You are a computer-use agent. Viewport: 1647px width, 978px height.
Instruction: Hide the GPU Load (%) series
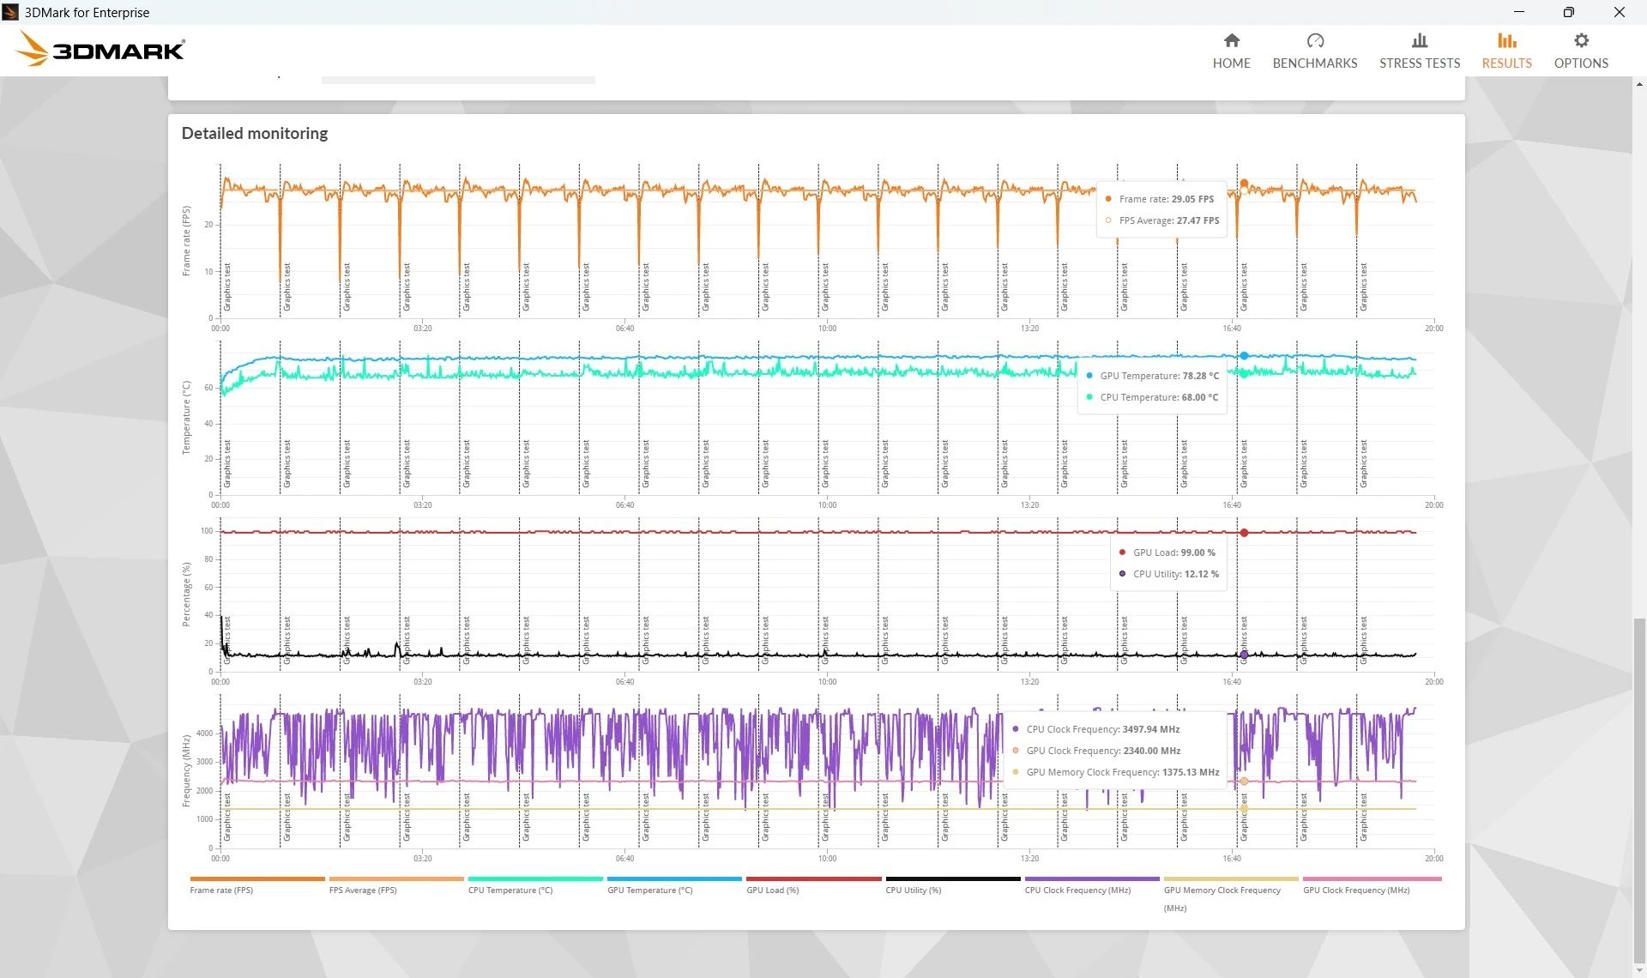772,890
